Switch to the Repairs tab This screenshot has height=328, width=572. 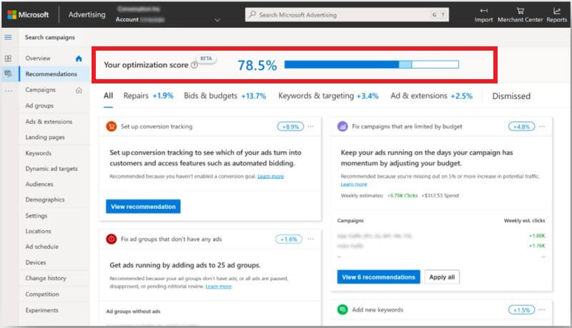point(148,96)
